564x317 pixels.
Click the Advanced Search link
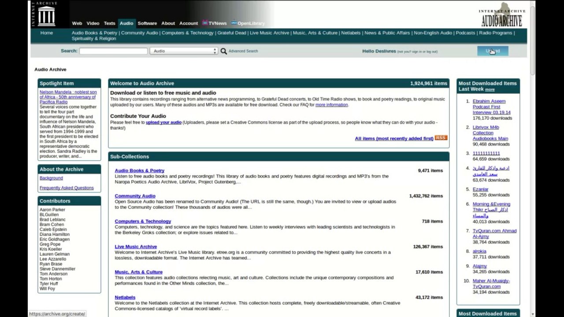pos(243,51)
